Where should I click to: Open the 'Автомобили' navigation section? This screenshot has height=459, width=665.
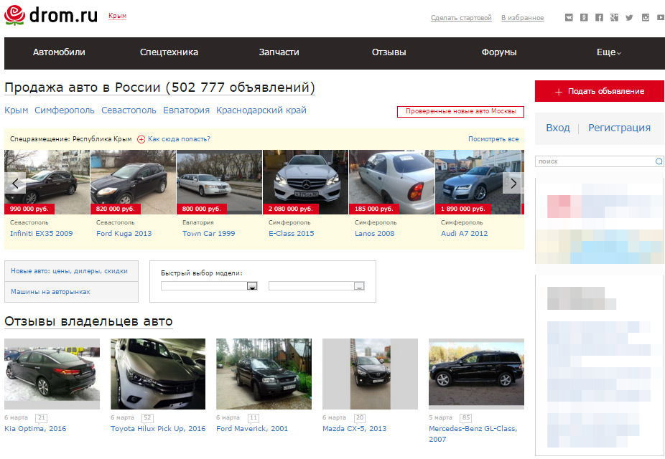tap(59, 52)
